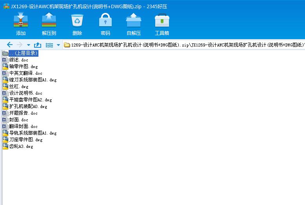Expand the navigation history dropdown arrow
Viewport: 305px width, 205px height.
[29, 45]
